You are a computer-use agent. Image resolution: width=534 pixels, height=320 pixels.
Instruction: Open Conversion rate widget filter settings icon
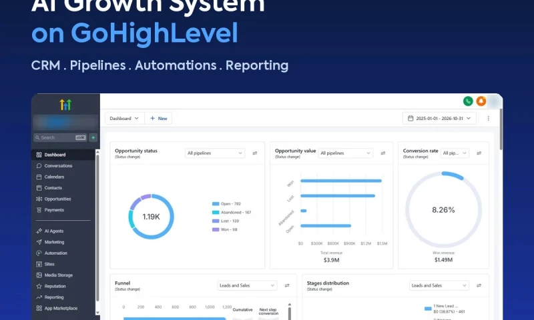479,153
